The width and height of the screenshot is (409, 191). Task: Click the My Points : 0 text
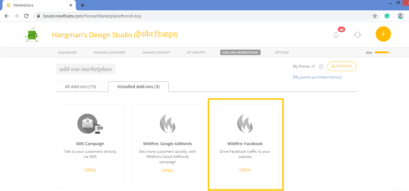click(304, 66)
